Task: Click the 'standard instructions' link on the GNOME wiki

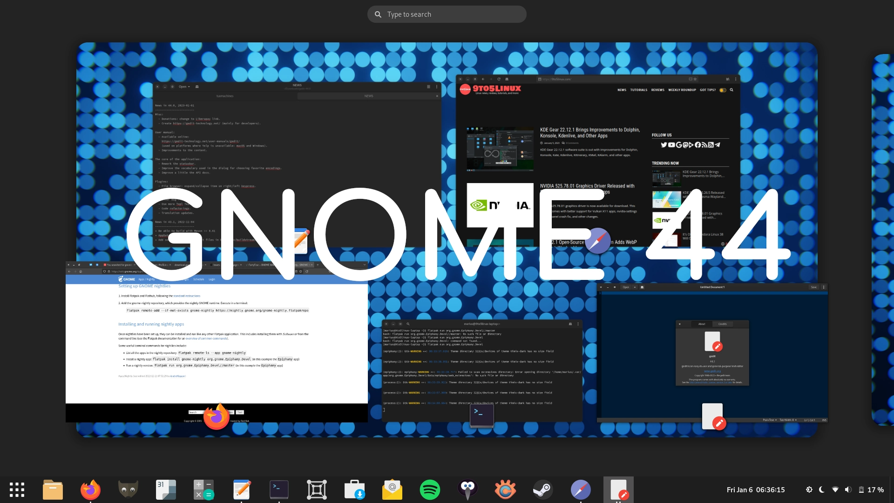Action: (x=186, y=296)
